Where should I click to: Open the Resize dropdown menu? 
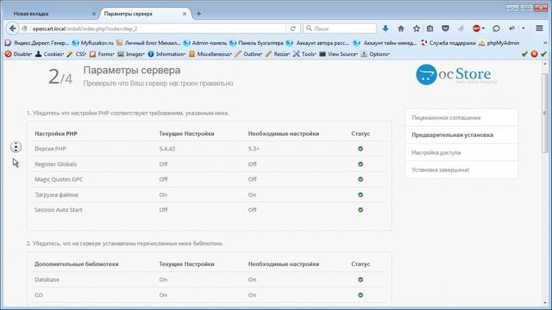[278, 54]
